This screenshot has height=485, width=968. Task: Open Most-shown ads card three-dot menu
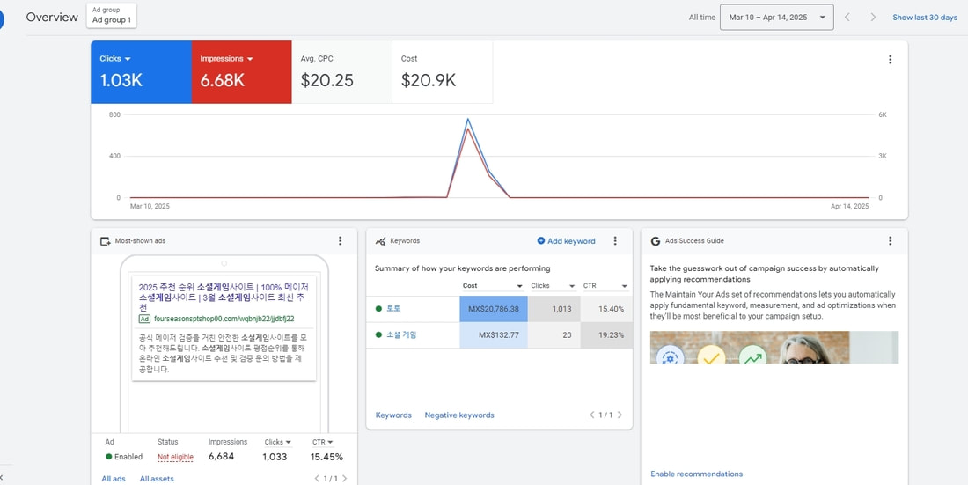[x=341, y=240]
